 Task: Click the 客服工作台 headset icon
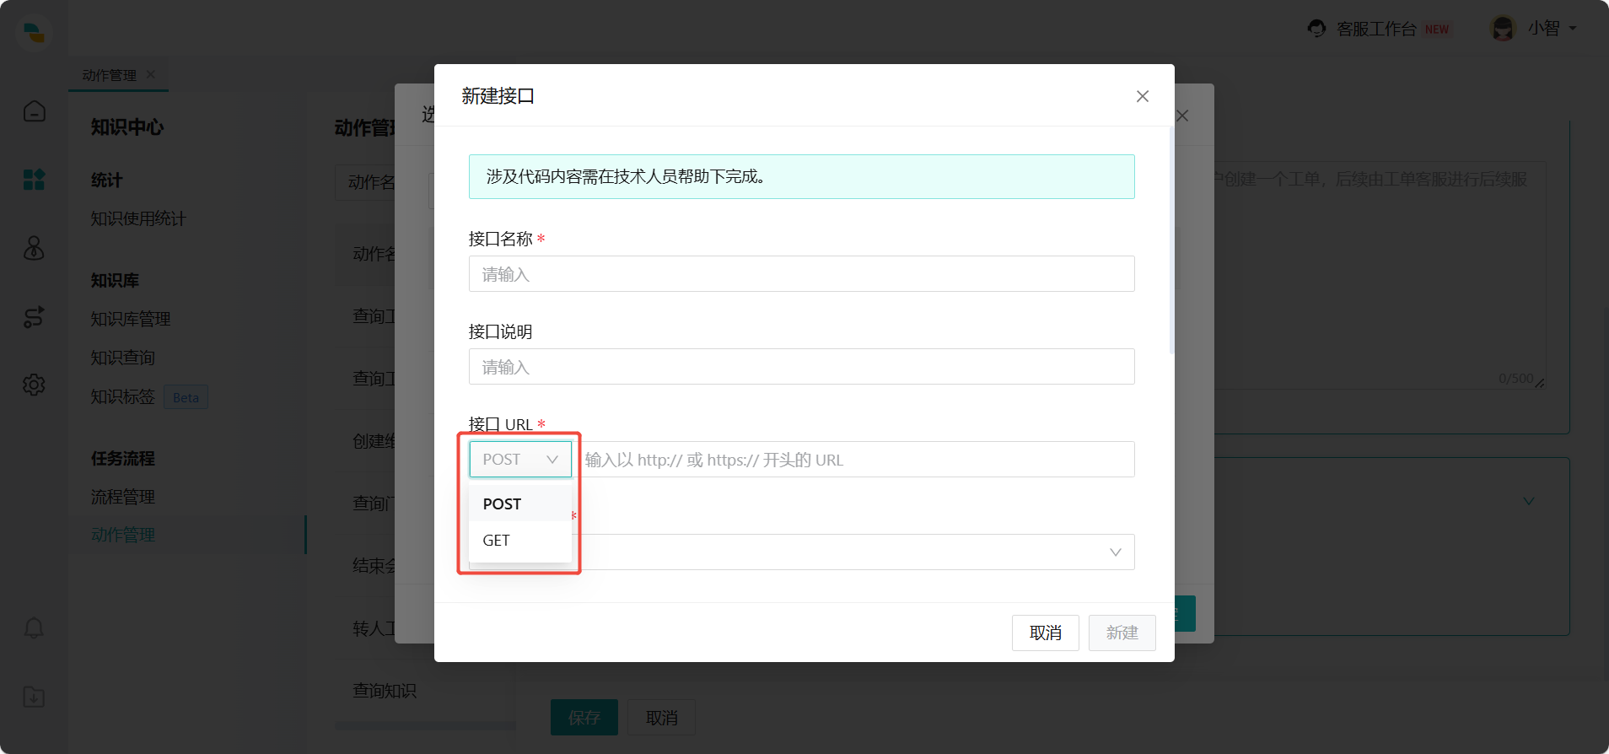(1316, 29)
